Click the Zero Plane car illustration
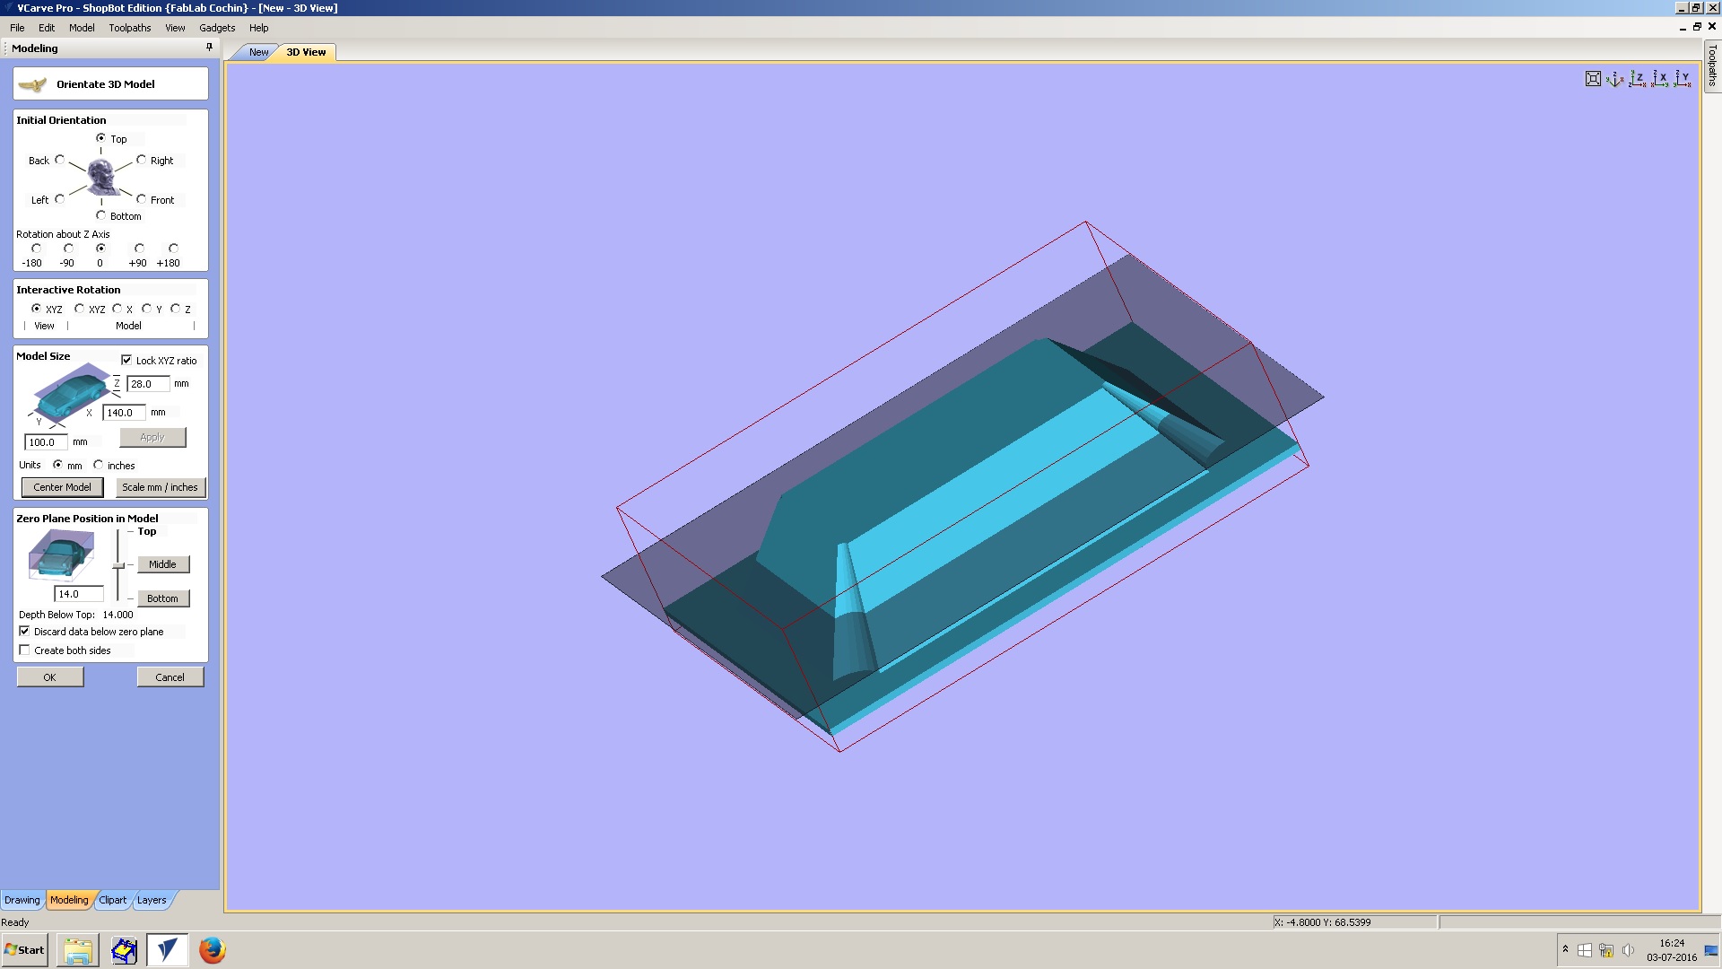Viewport: 1722px width, 969px height. coord(61,554)
